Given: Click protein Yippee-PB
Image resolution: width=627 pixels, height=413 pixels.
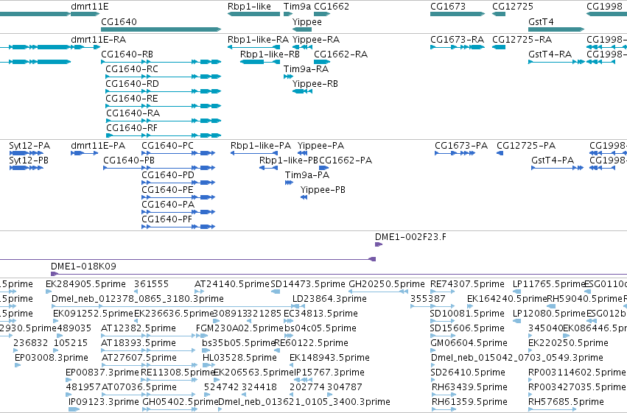Looking at the screenshot, I should pyautogui.click(x=323, y=190).
